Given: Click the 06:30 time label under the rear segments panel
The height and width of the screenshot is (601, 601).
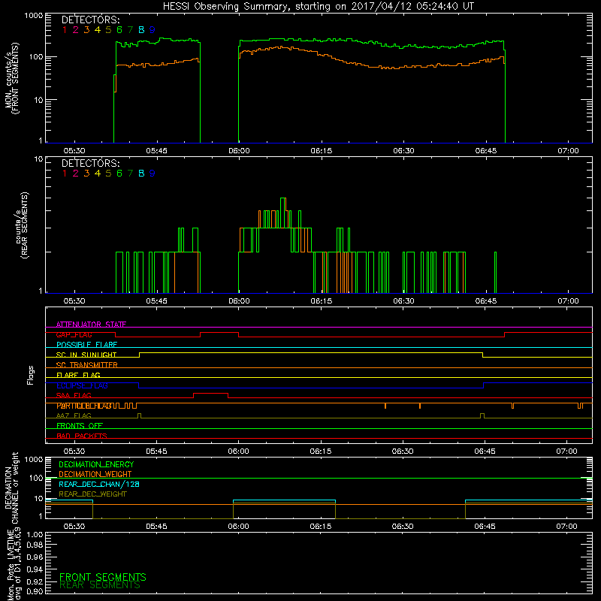Looking at the screenshot, I should 403,301.
